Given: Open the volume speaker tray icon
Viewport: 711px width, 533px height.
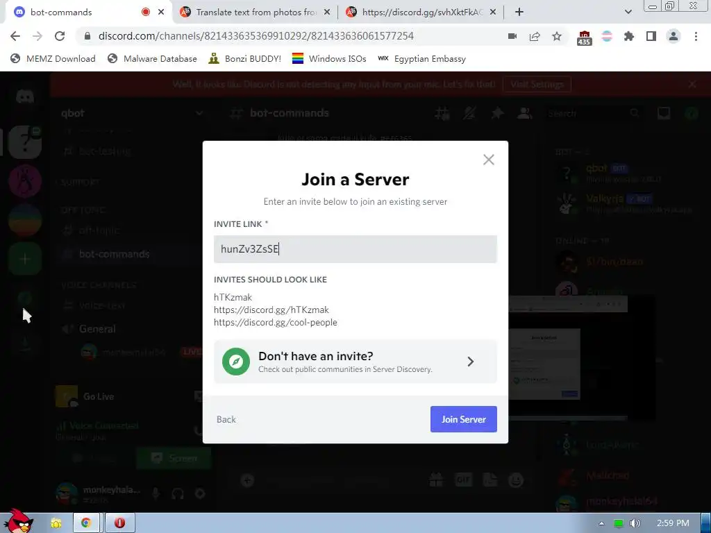Looking at the screenshot, I should pyautogui.click(x=635, y=523).
